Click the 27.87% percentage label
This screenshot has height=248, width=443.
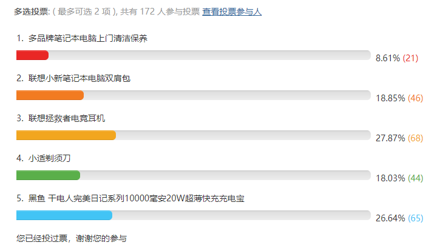tap(390, 138)
